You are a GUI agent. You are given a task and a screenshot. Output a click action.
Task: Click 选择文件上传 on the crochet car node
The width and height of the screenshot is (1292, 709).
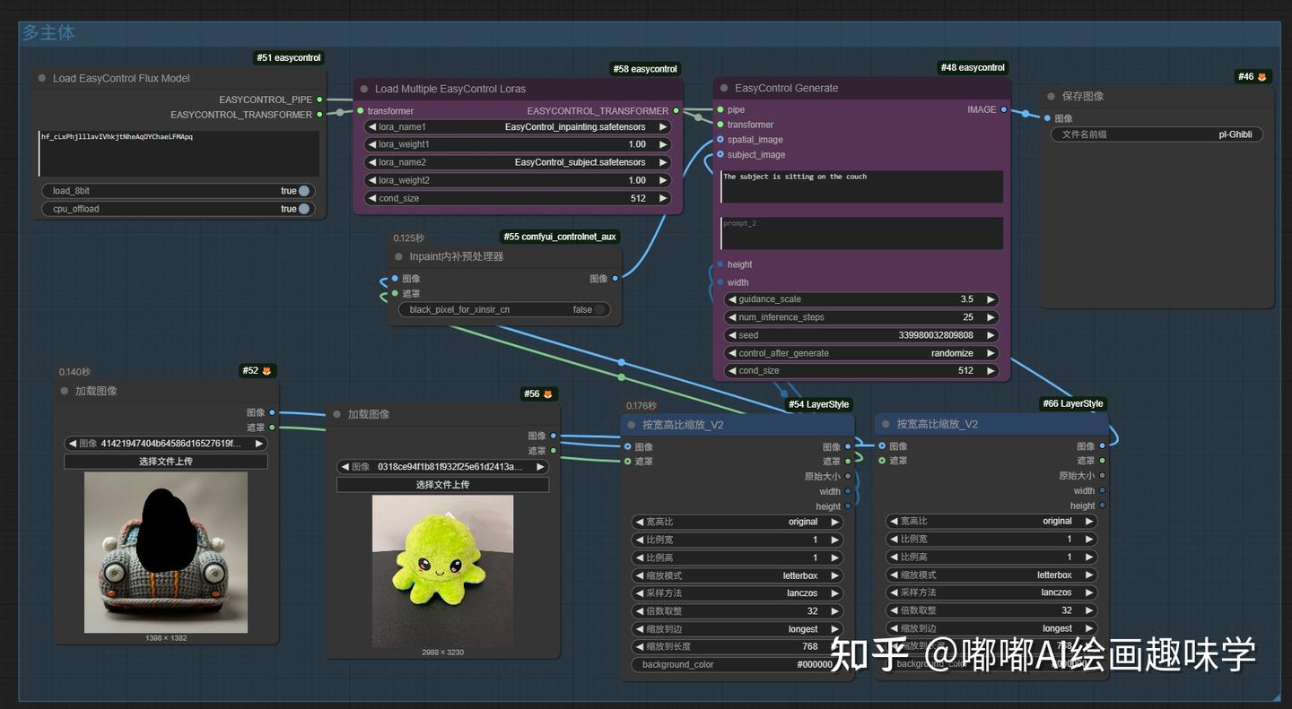[x=166, y=461]
